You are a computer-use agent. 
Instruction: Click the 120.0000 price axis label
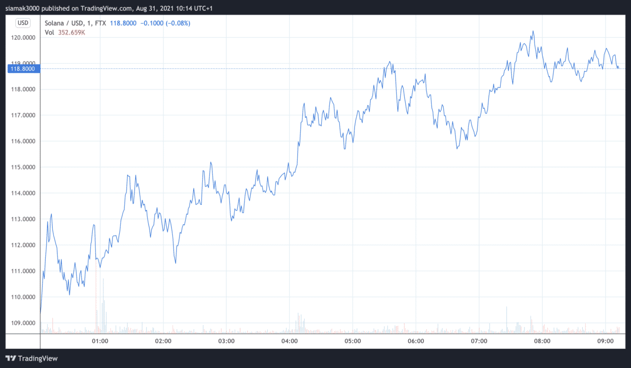pyautogui.click(x=22, y=37)
